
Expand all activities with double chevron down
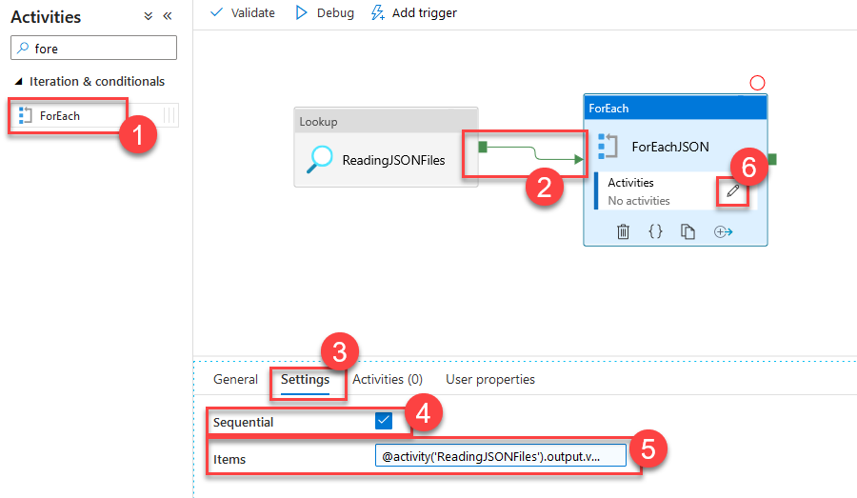coord(148,16)
